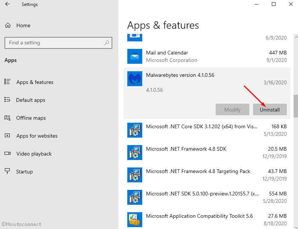
Task: Maximize the Settings window
Action: coord(274,4)
